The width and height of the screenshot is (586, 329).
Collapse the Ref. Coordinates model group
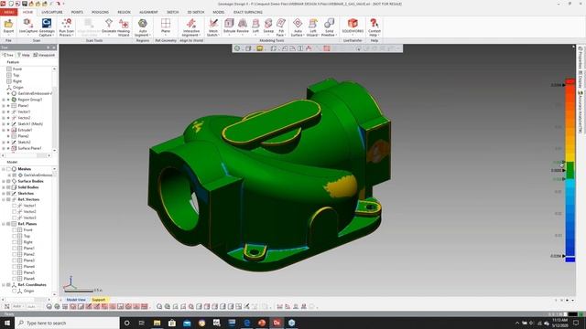pos(4,284)
